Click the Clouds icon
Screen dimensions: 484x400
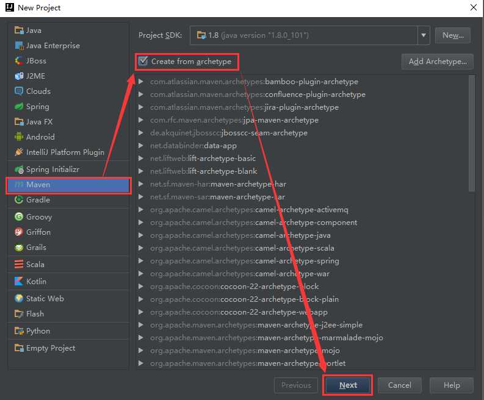tap(19, 91)
